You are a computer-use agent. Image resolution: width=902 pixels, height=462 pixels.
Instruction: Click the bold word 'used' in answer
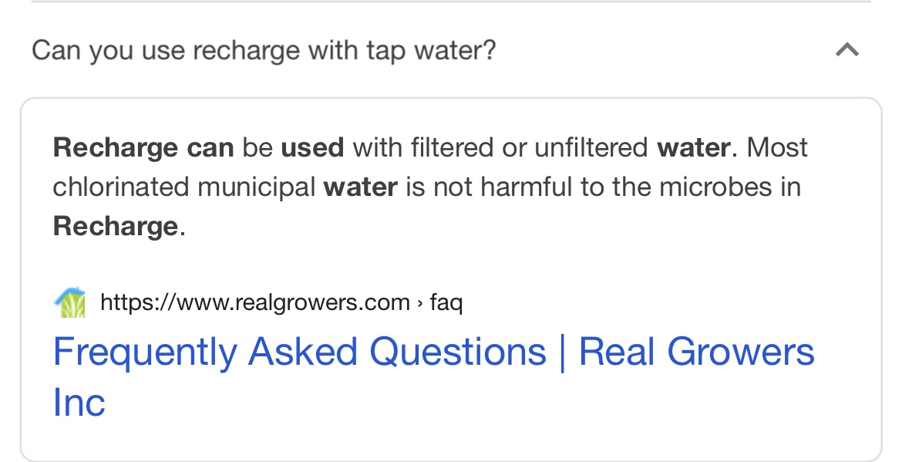(x=312, y=148)
